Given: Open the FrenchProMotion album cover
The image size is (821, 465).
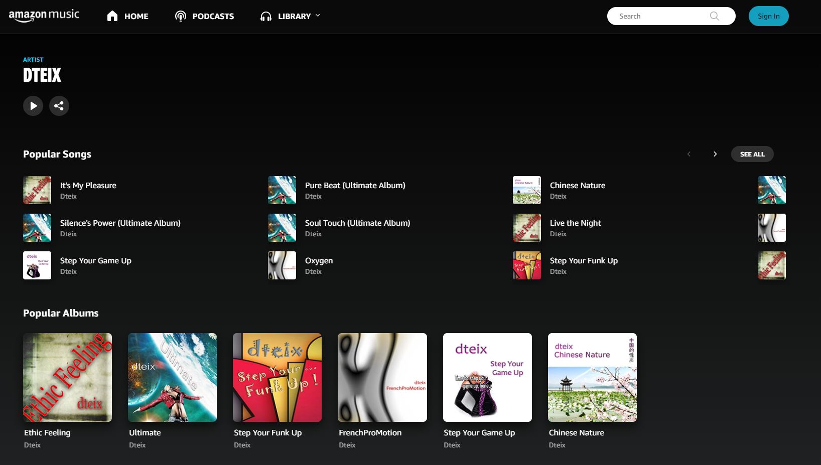Looking at the screenshot, I should point(382,377).
